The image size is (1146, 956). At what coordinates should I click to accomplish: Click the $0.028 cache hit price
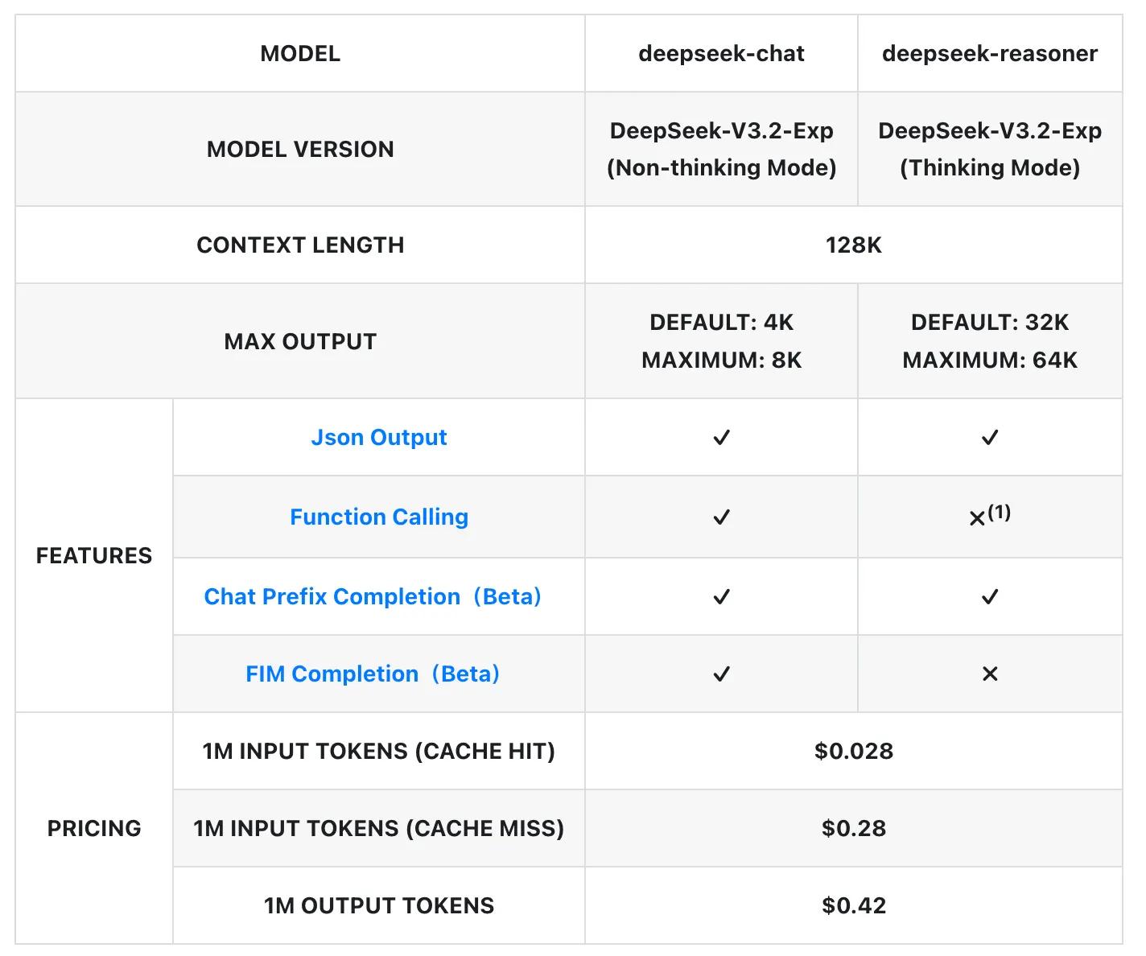coord(853,751)
